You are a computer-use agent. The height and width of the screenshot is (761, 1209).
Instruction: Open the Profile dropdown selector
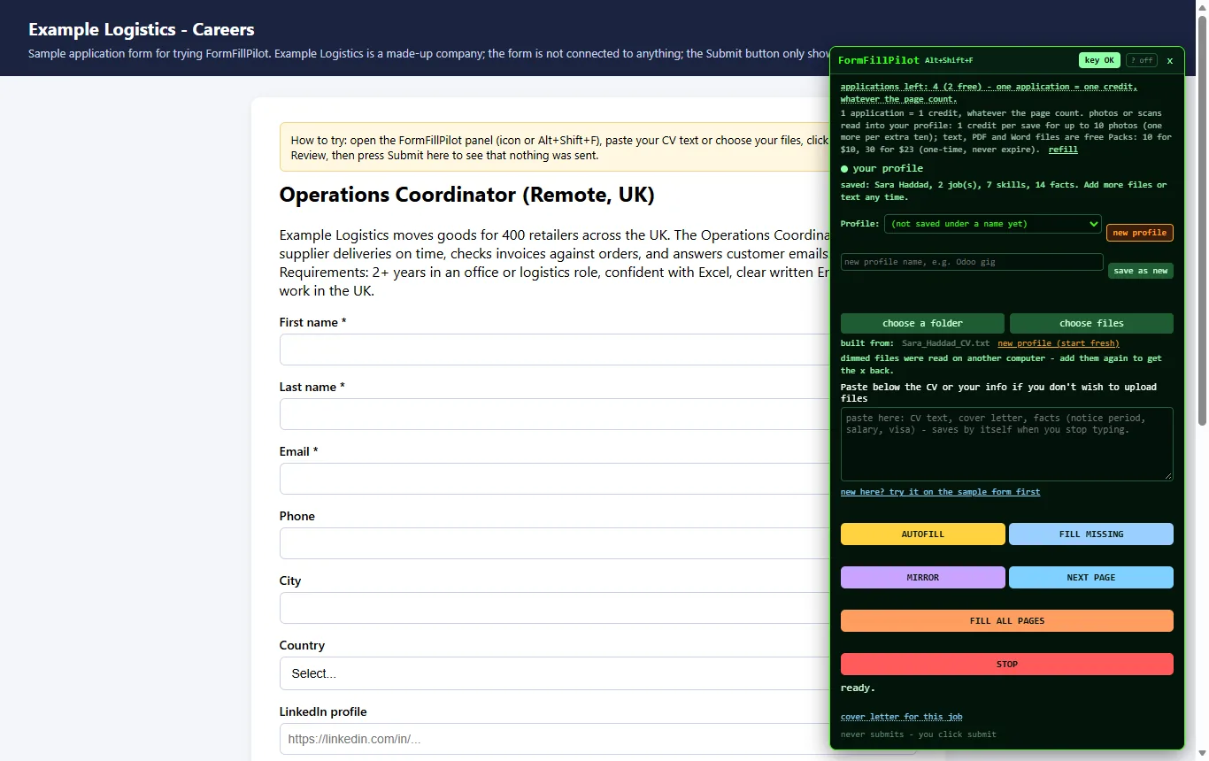pyautogui.click(x=993, y=224)
